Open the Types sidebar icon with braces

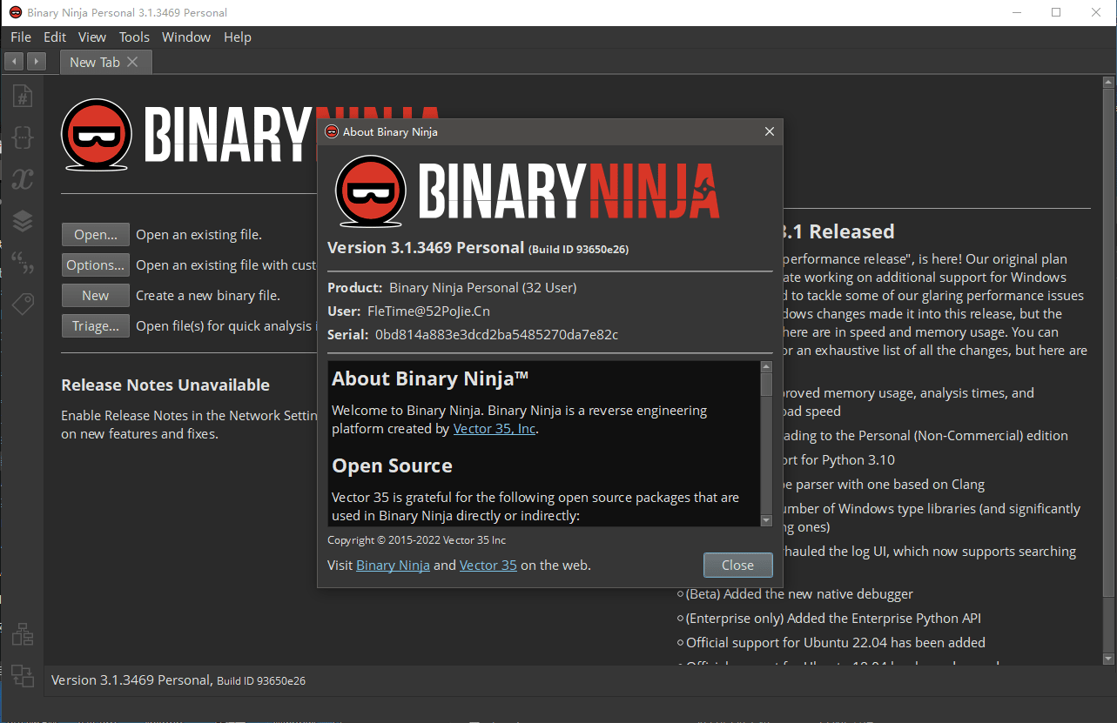[23, 137]
